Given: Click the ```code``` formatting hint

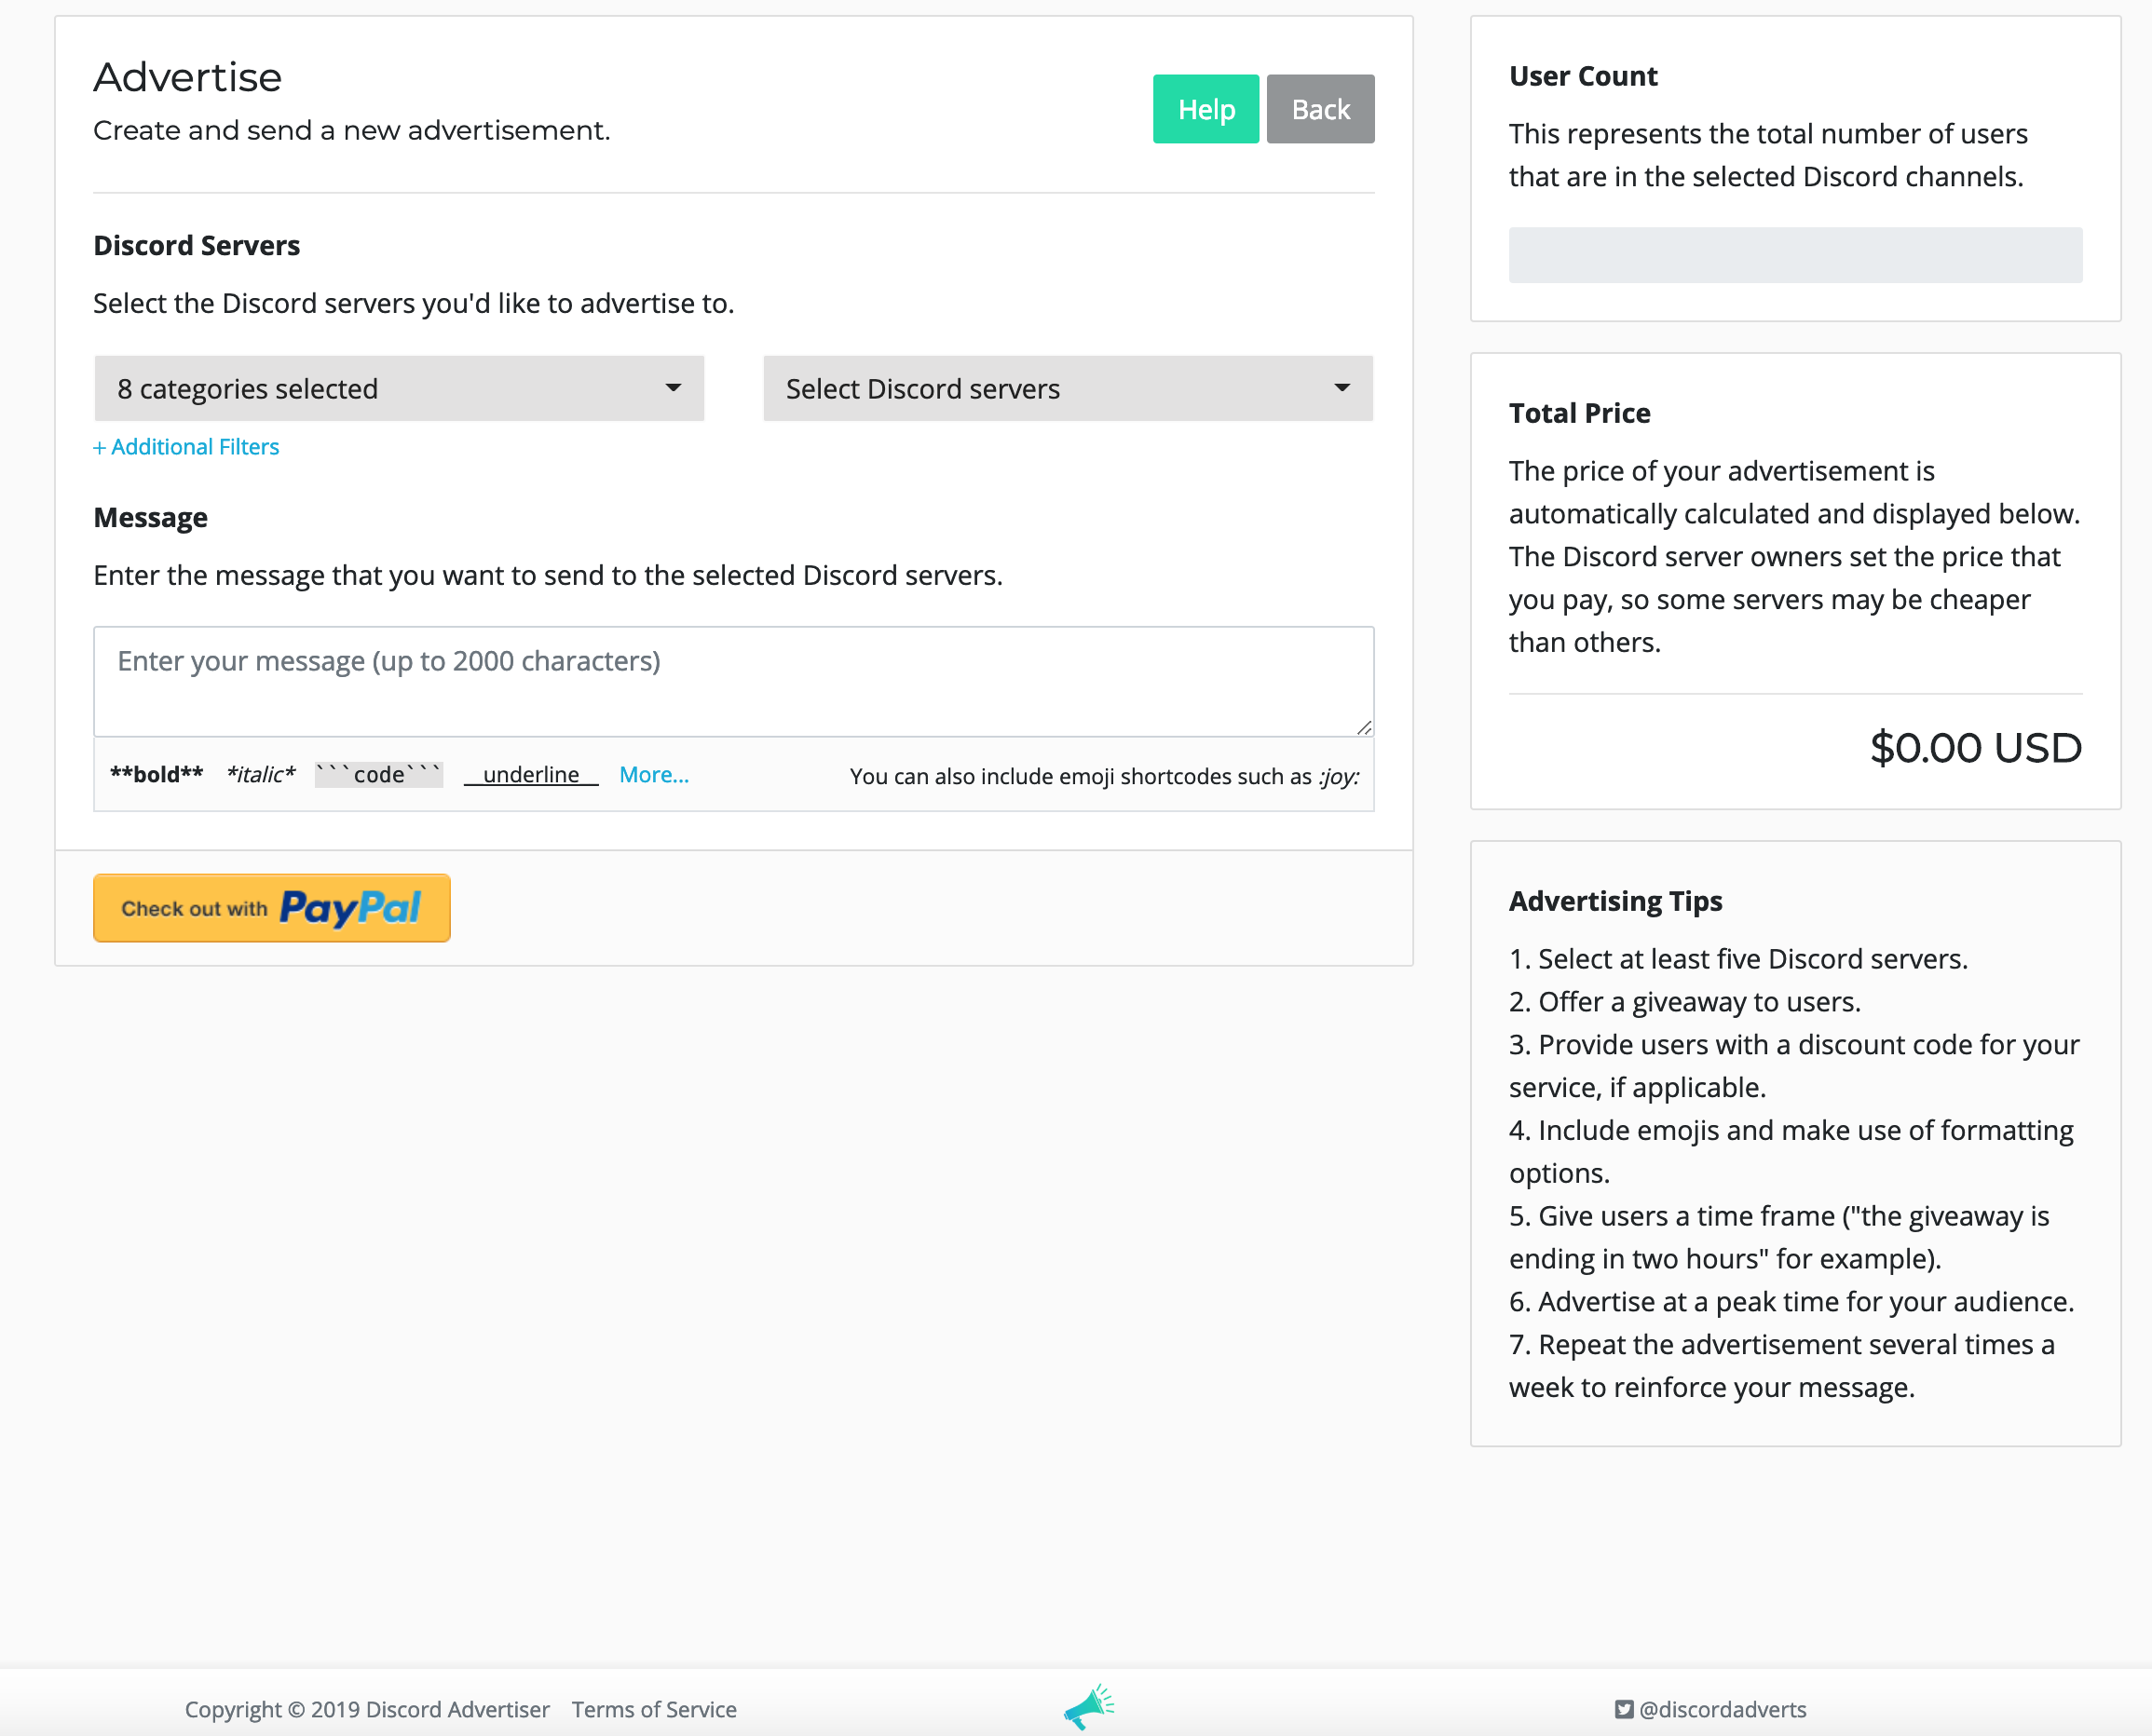Looking at the screenshot, I should click(378, 775).
